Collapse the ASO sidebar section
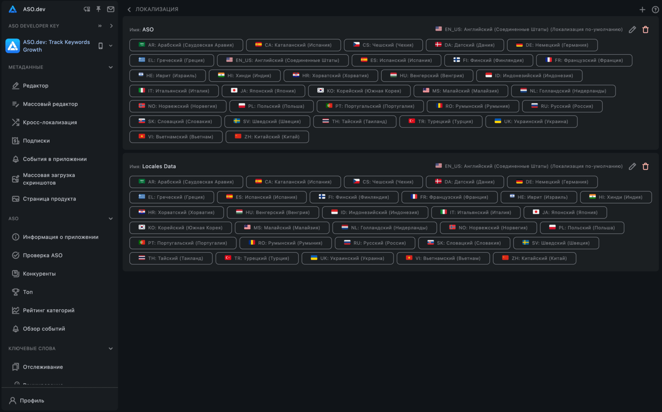 coord(110,219)
